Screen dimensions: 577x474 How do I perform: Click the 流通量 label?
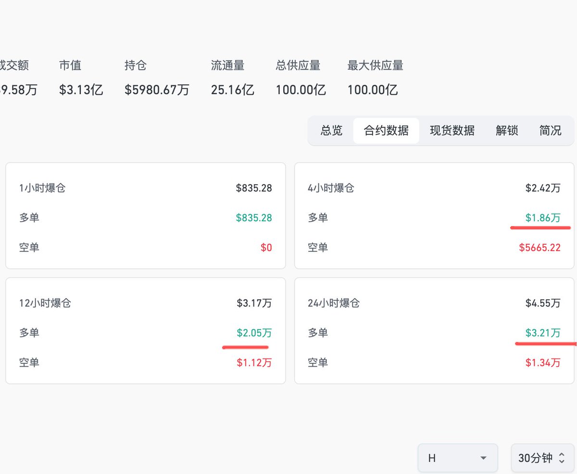coord(227,65)
